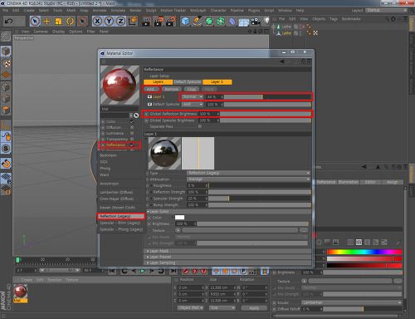Screen dimensions: 415x319
Task: Collapse the Layer Color section
Action: 159,212
